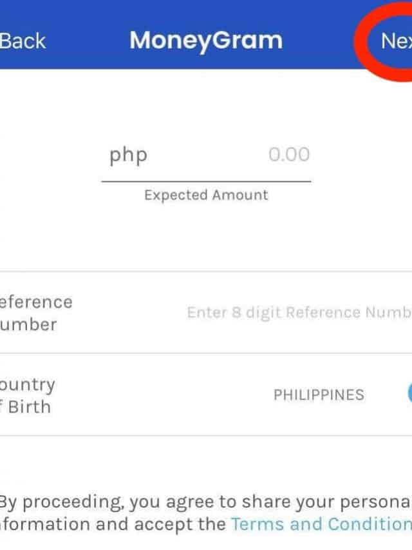Click the empty space left of PHILIPPINES
Viewport: 412px width, 550px height.
click(161, 395)
